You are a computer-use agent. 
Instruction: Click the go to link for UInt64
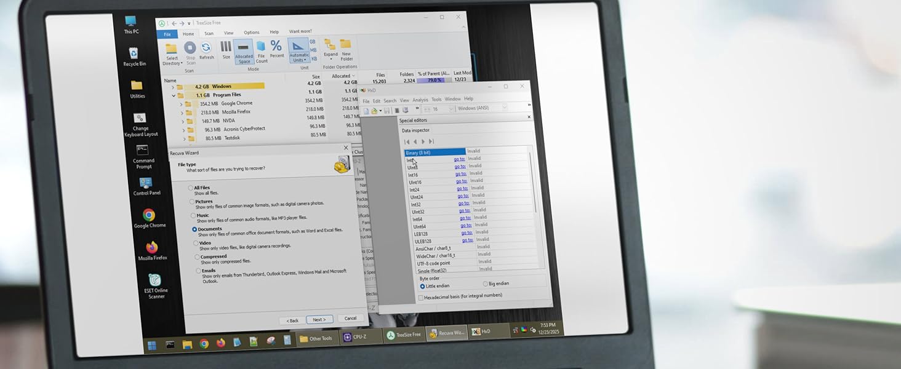(466, 226)
